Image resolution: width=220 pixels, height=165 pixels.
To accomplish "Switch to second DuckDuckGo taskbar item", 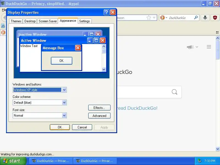I will tap(95, 161).
